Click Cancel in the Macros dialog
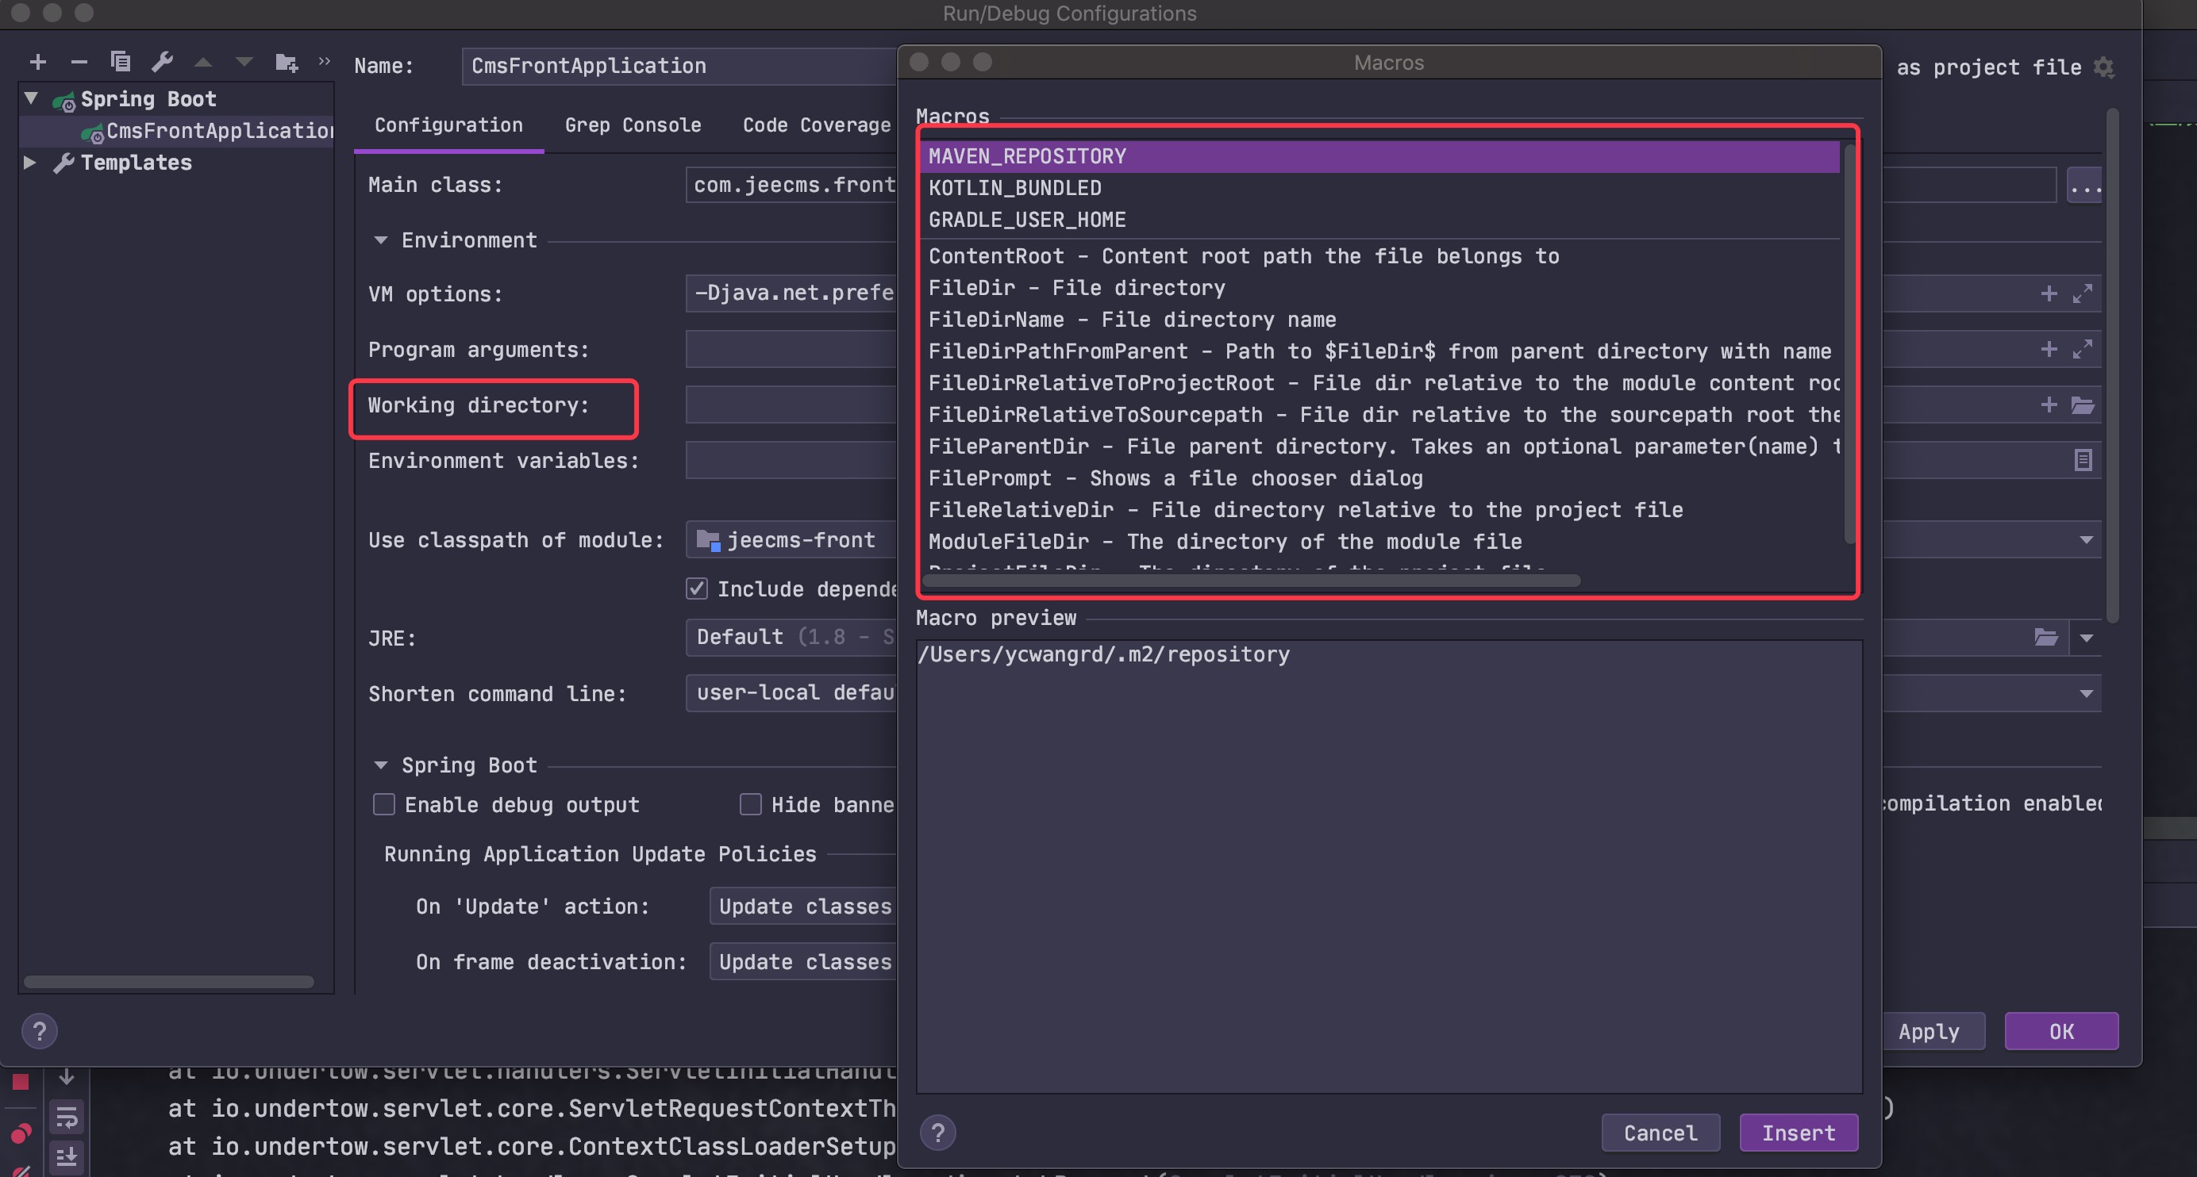The image size is (2197, 1177). pos(1660,1133)
